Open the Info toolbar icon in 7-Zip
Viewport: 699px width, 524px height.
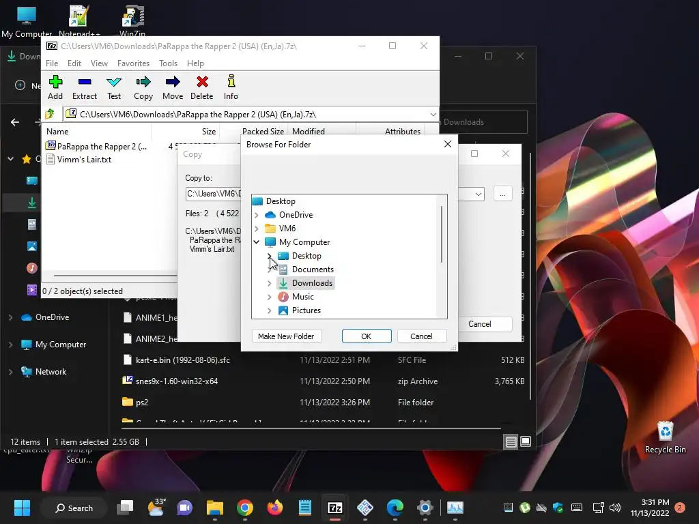[x=231, y=88]
